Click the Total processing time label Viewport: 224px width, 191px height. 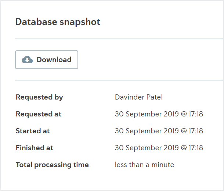(x=52, y=165)
